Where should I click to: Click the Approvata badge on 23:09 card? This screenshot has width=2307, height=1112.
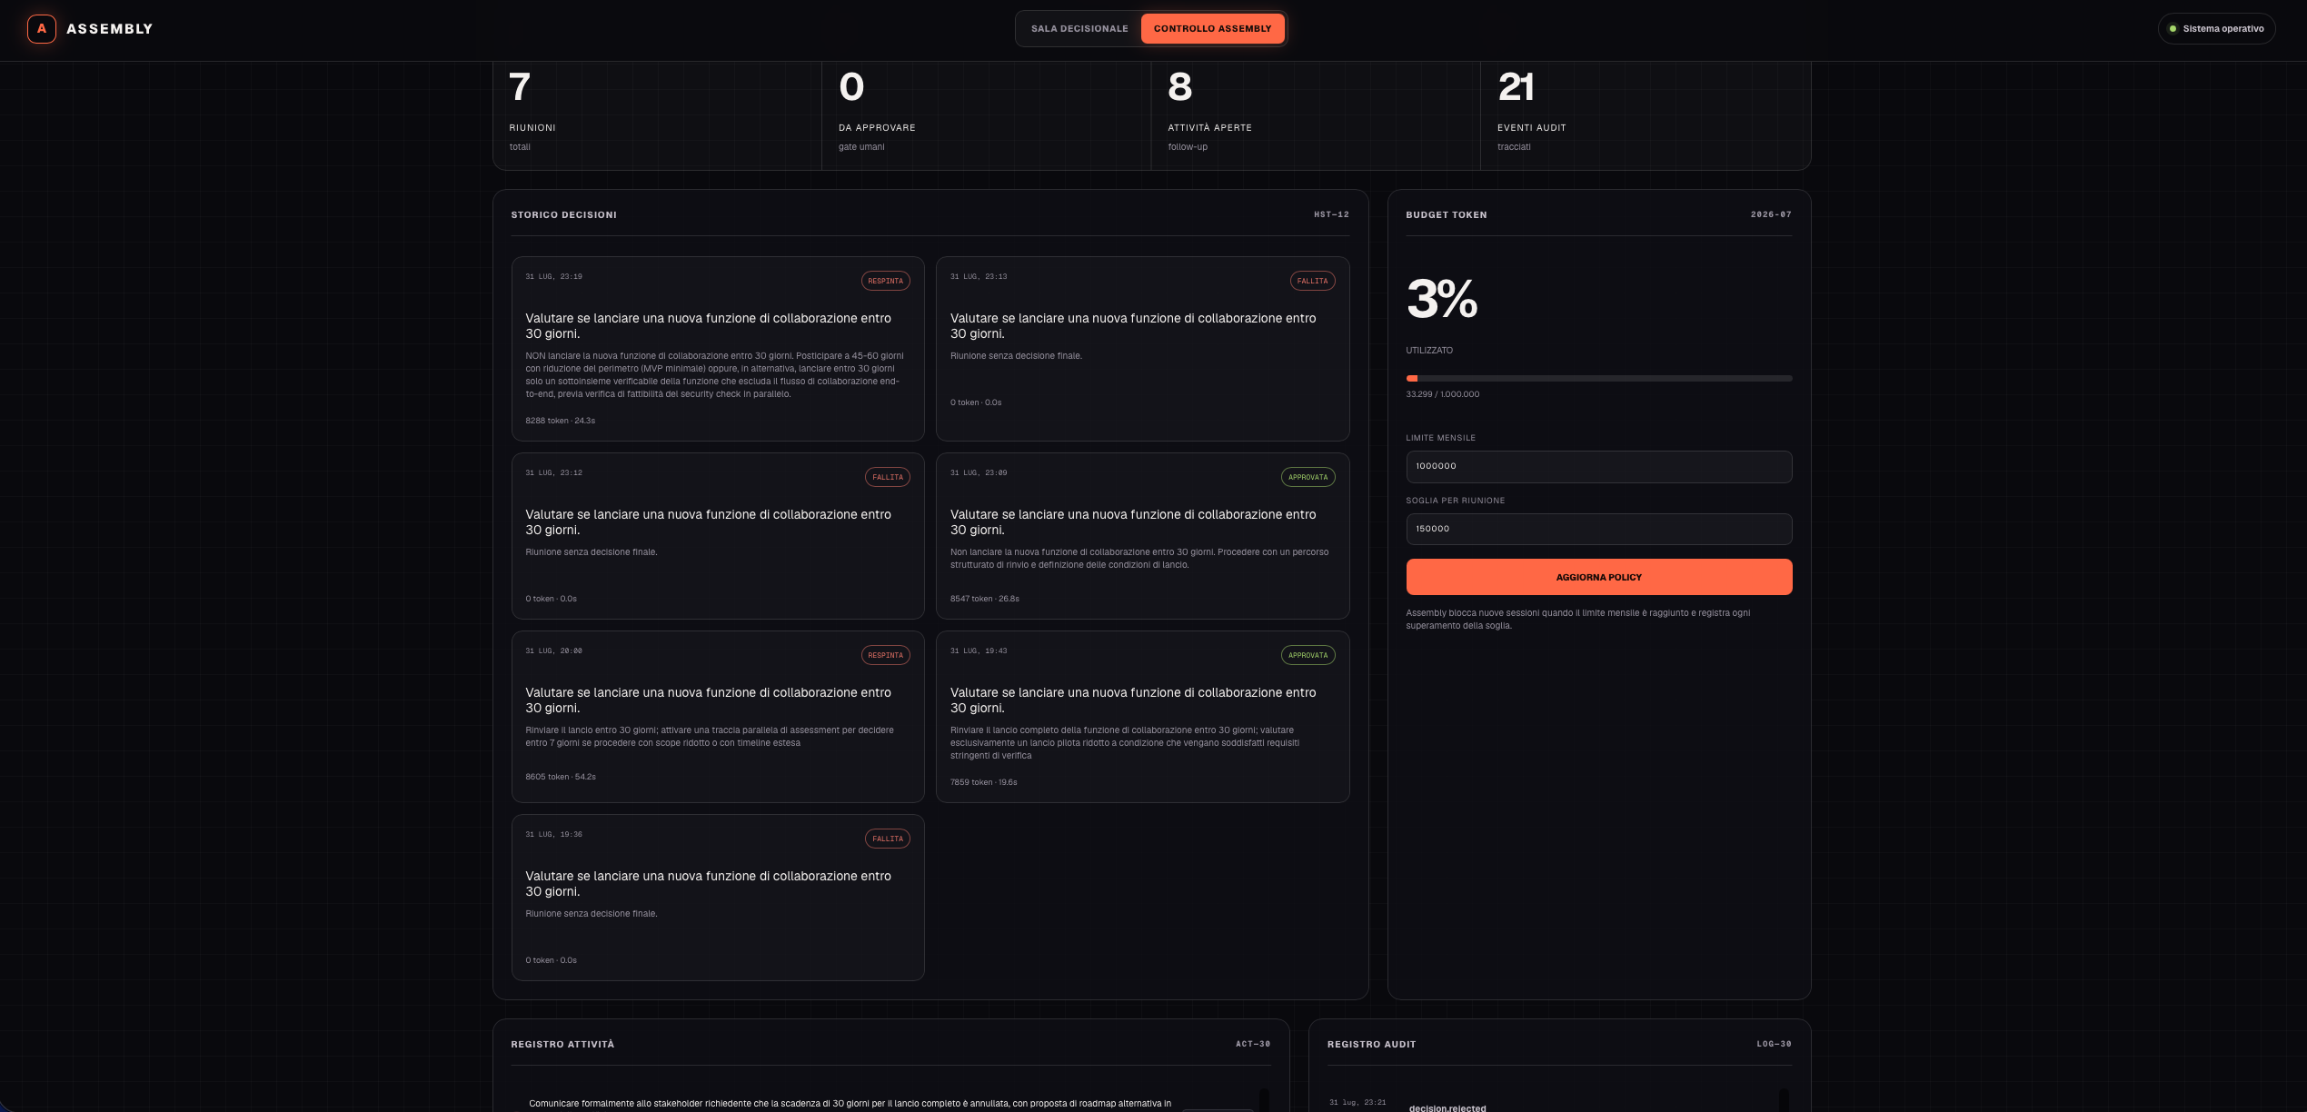pos(1308,477)
